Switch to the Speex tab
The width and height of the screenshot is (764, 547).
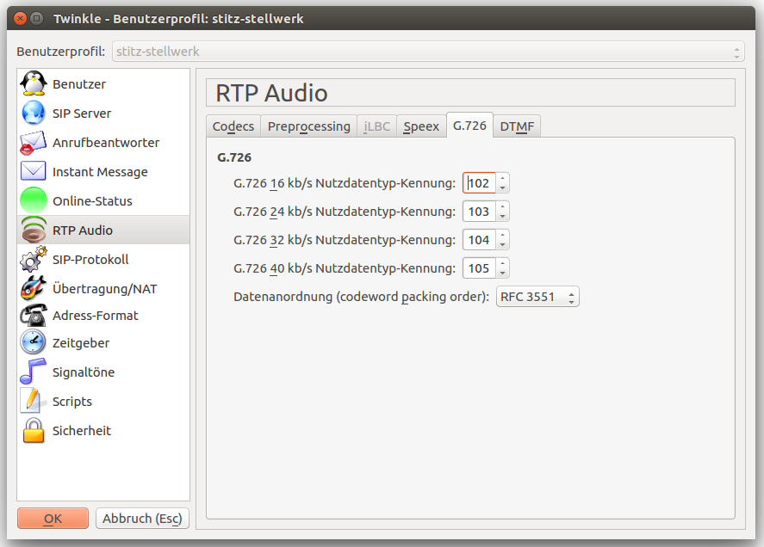click(421, 126)
